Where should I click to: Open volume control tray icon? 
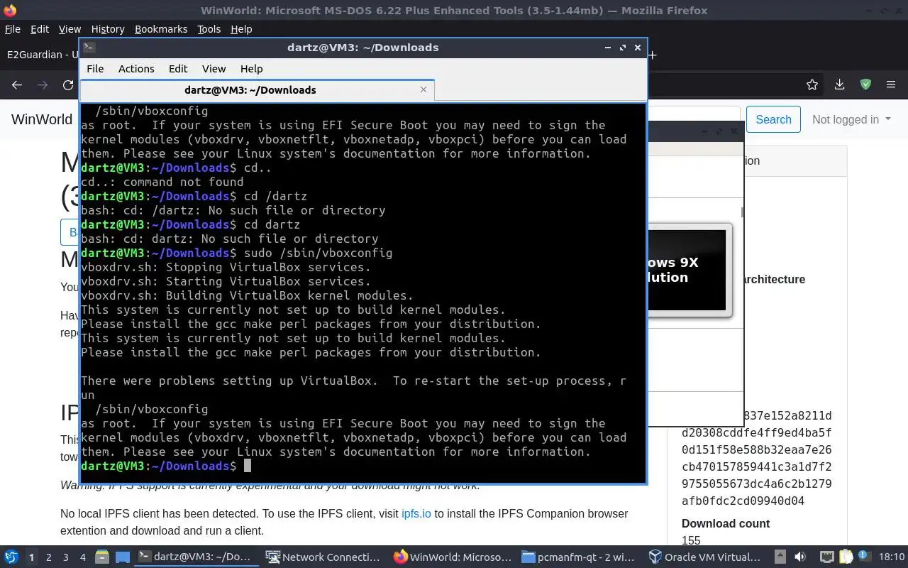click(800, 557)
